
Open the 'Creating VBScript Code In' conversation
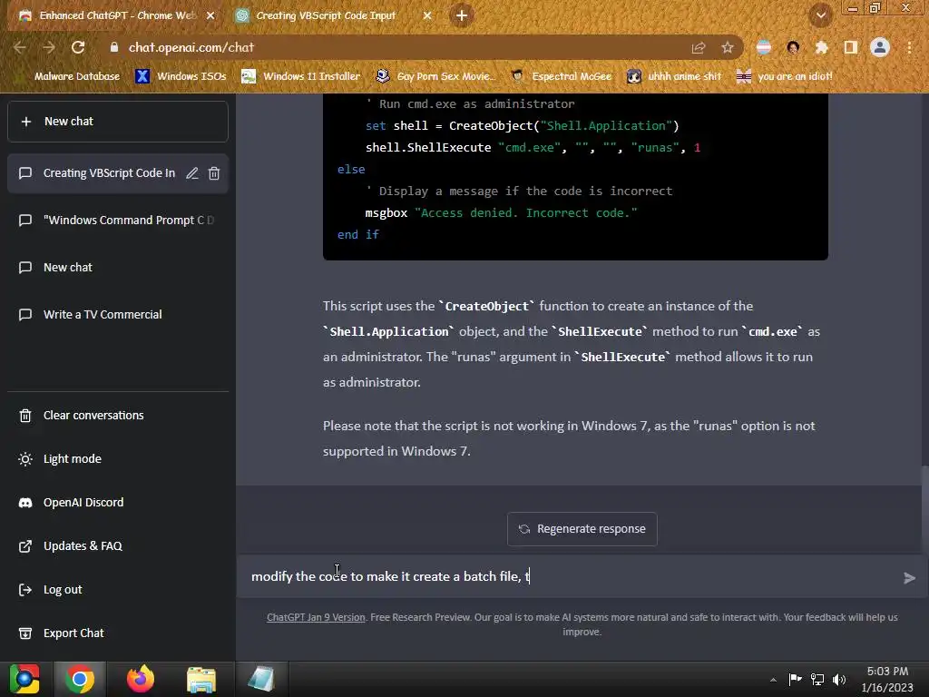point(109,173)
